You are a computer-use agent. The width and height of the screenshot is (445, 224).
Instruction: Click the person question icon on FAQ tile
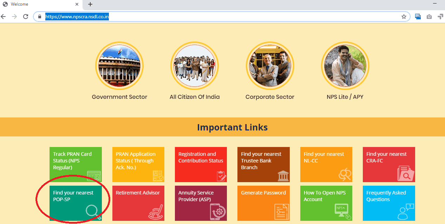pyautogui.click(x=406, y=212)
